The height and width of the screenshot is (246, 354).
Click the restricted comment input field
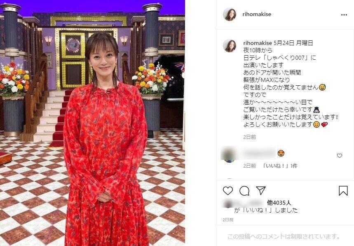point(284,237)
